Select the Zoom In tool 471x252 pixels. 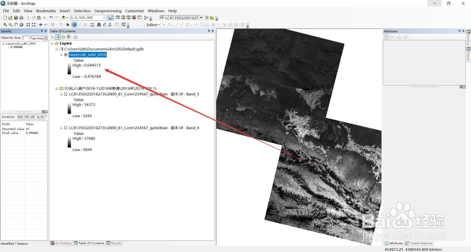[x=5, y=24]
